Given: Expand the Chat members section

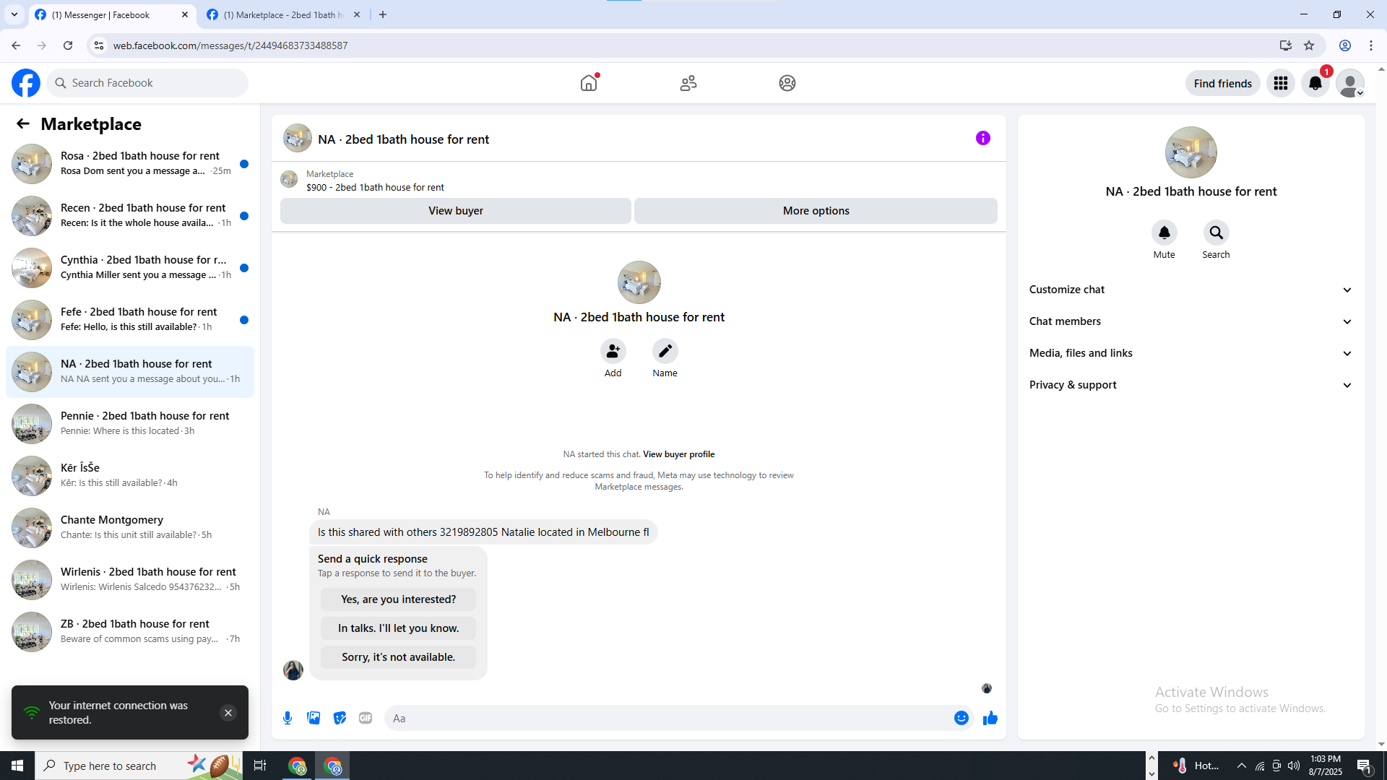Looking at the screenshot, I should 1191,321.
